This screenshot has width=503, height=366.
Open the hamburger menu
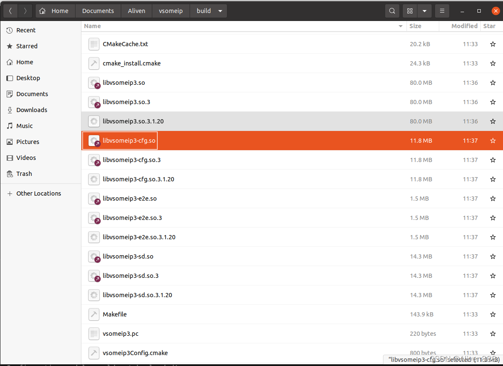pyautogui.click(x=442, y=10)
